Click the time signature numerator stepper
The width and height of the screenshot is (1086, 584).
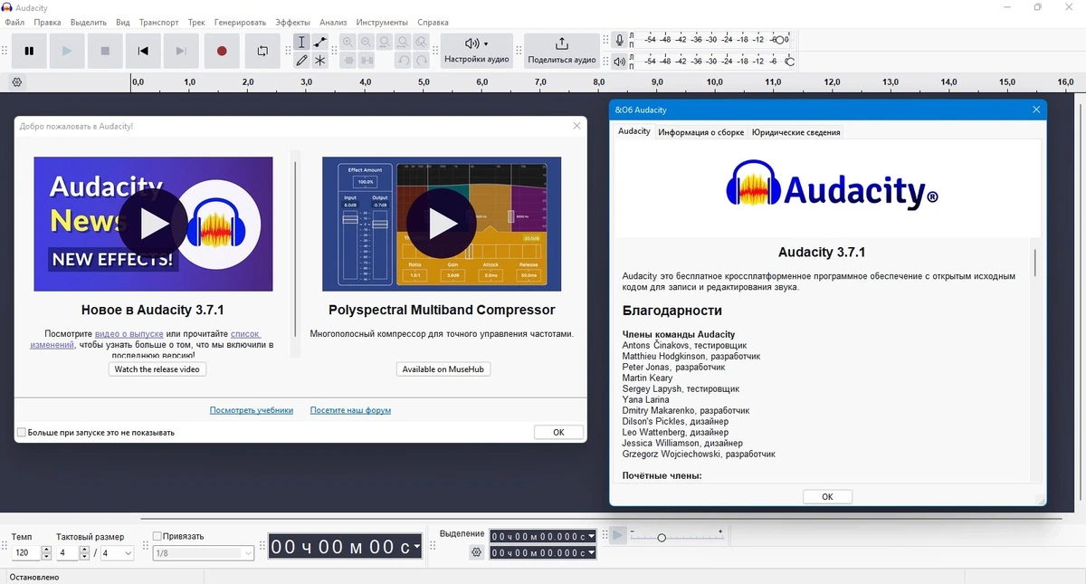84,552
